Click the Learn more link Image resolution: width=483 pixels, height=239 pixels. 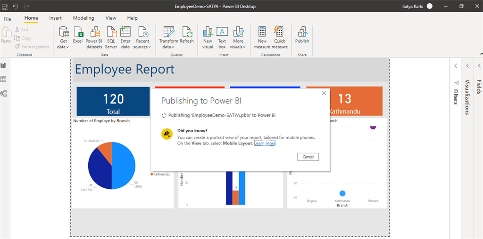pyautogui.click(x=265, y=143)
